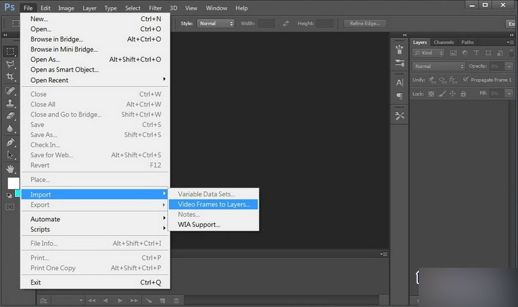Toggle adjustment layer filter
The image size is (518, 307).
[465, 53]
